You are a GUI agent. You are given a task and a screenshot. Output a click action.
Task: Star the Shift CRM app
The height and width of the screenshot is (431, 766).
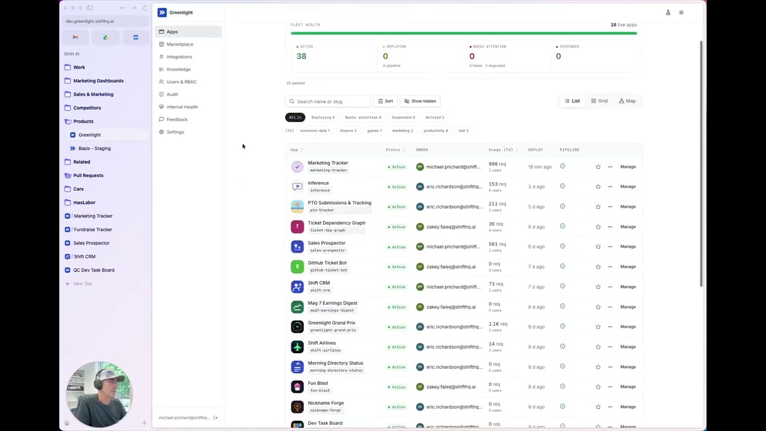598,287
